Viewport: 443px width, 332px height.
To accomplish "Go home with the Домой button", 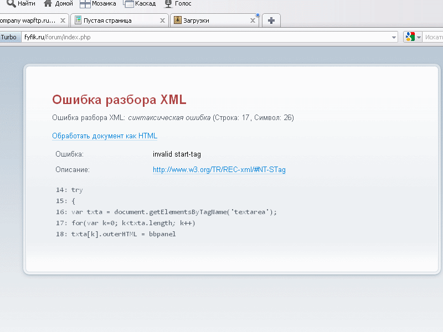I will point(48,3).
